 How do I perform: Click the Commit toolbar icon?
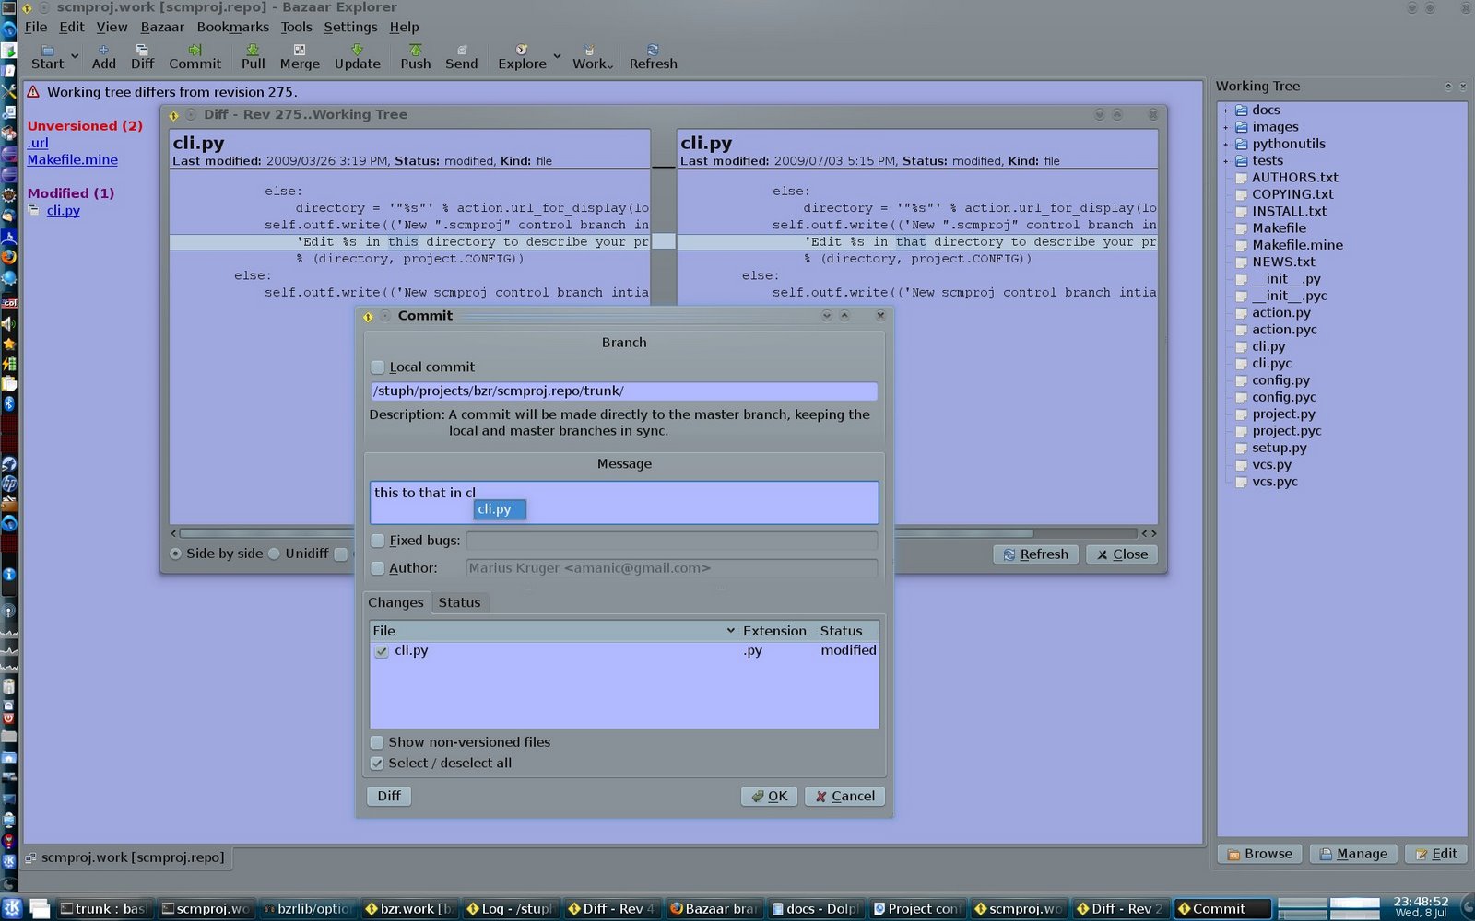[195, 56]
